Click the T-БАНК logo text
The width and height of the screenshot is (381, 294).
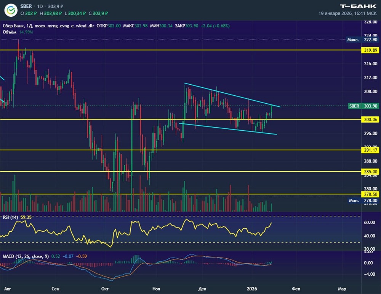click(358, 6)
